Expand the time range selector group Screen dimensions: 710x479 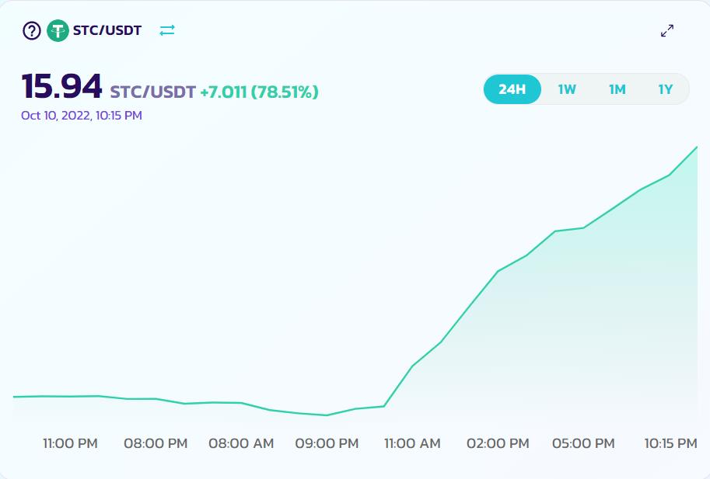point(586,89)
